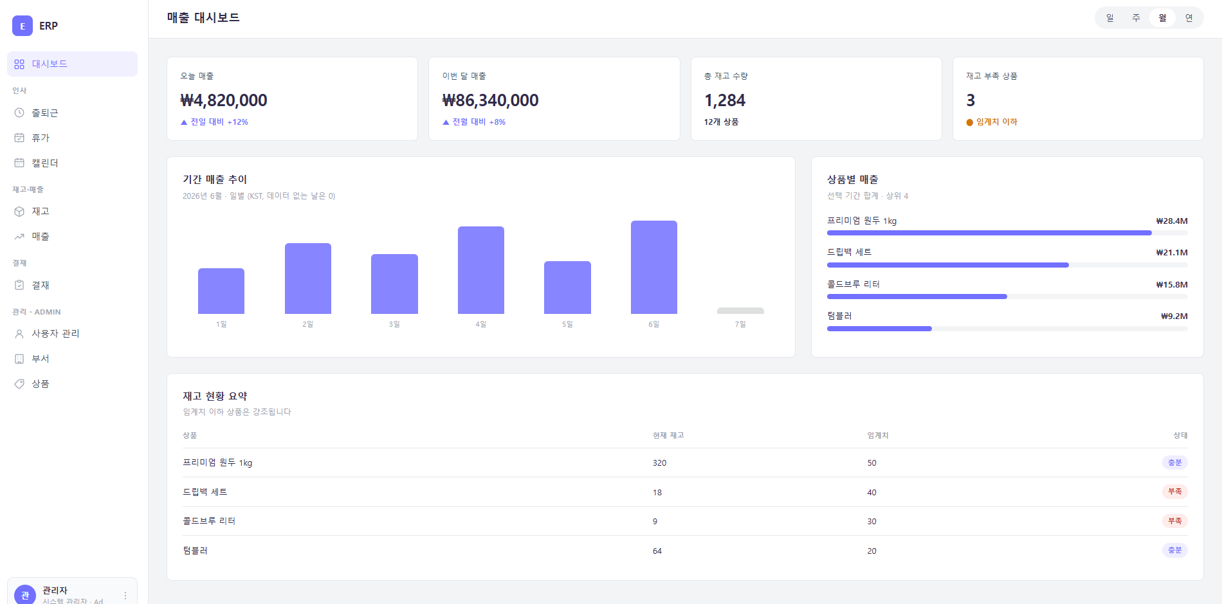Click the 결재 clipboard icon
Screen dimensions: 1222x604
tap(19, 285)
